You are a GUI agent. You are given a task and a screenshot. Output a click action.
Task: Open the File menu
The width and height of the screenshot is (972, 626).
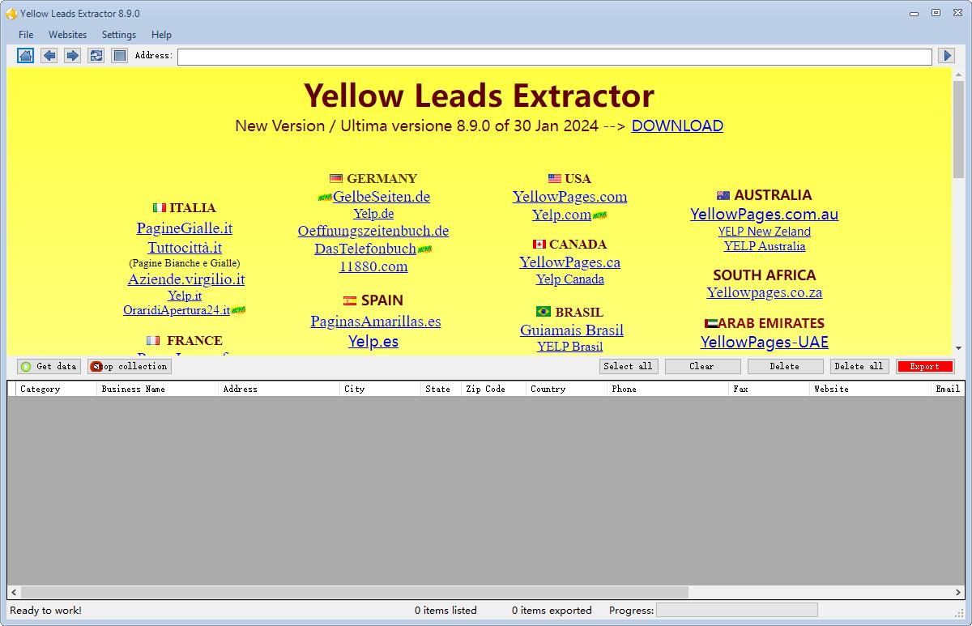tap(26, 35)
